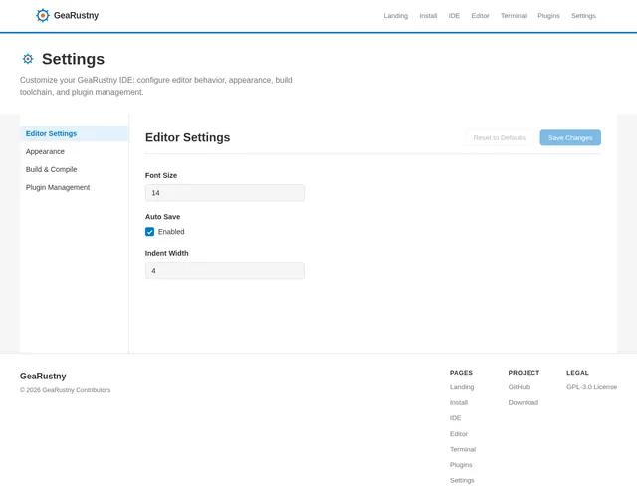Viewport: 637px width, 503px height.
Task: Click GeaRustny brand name in header
Action: point(76,16)
